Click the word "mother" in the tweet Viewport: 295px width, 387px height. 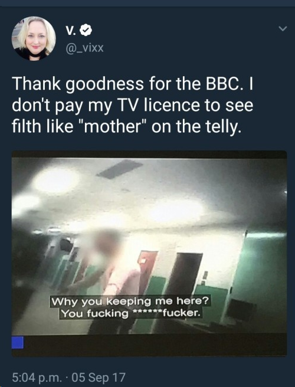114,126
